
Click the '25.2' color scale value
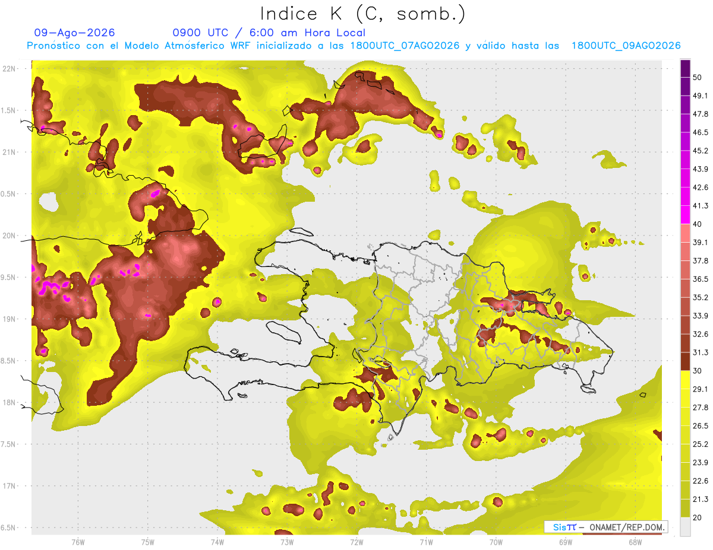click(701, 444)
